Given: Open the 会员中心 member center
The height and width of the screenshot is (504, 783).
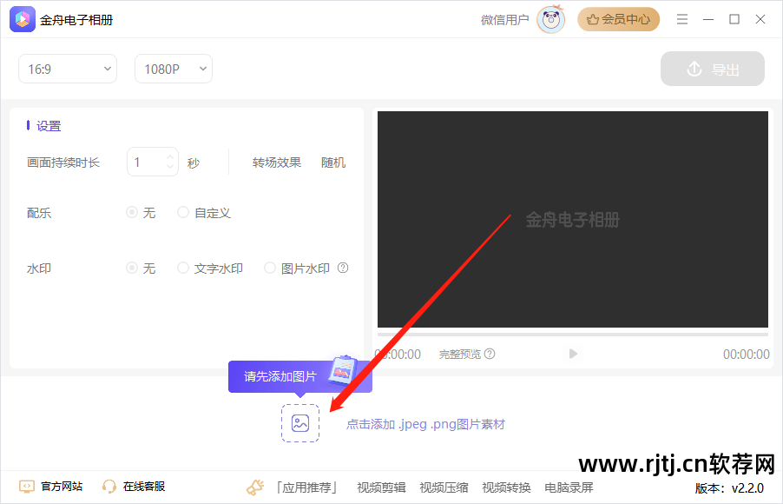Looking at the screenshot, I should [618, 19].
